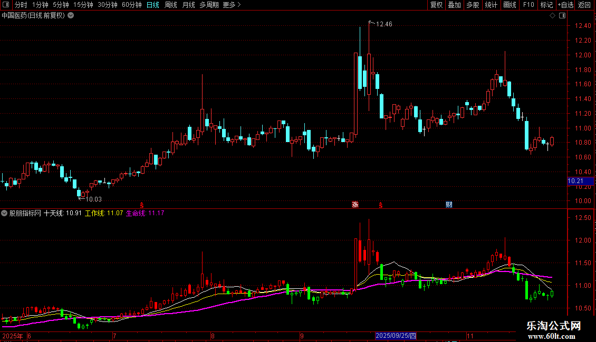Expand the 更多 periods menu
This screenshot has height=342, width=596.
(x=232, y=5)
